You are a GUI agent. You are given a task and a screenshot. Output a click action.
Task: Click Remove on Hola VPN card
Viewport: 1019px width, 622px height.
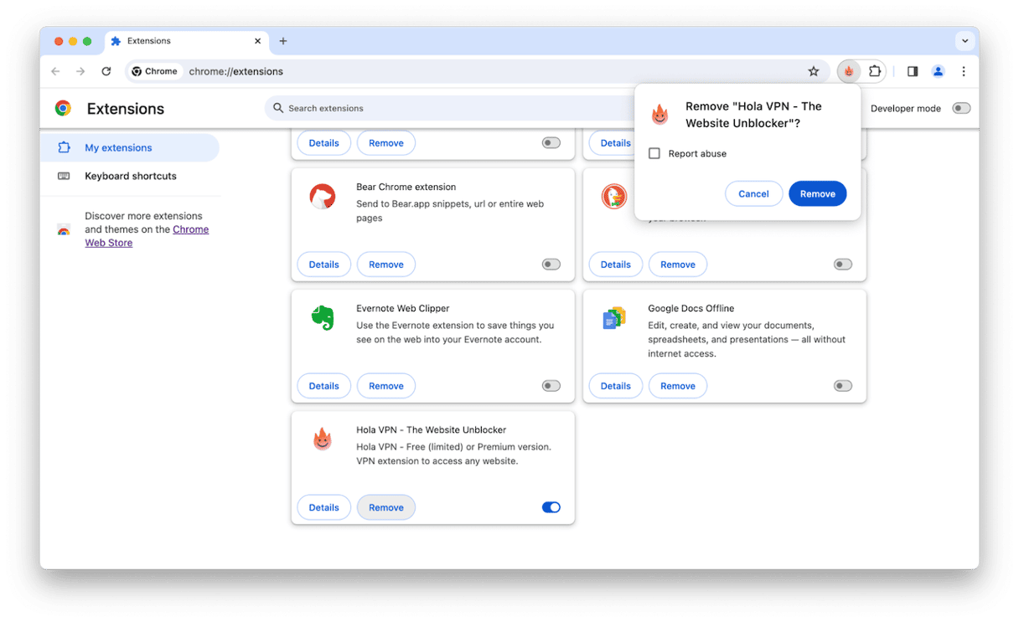(386, 507)
